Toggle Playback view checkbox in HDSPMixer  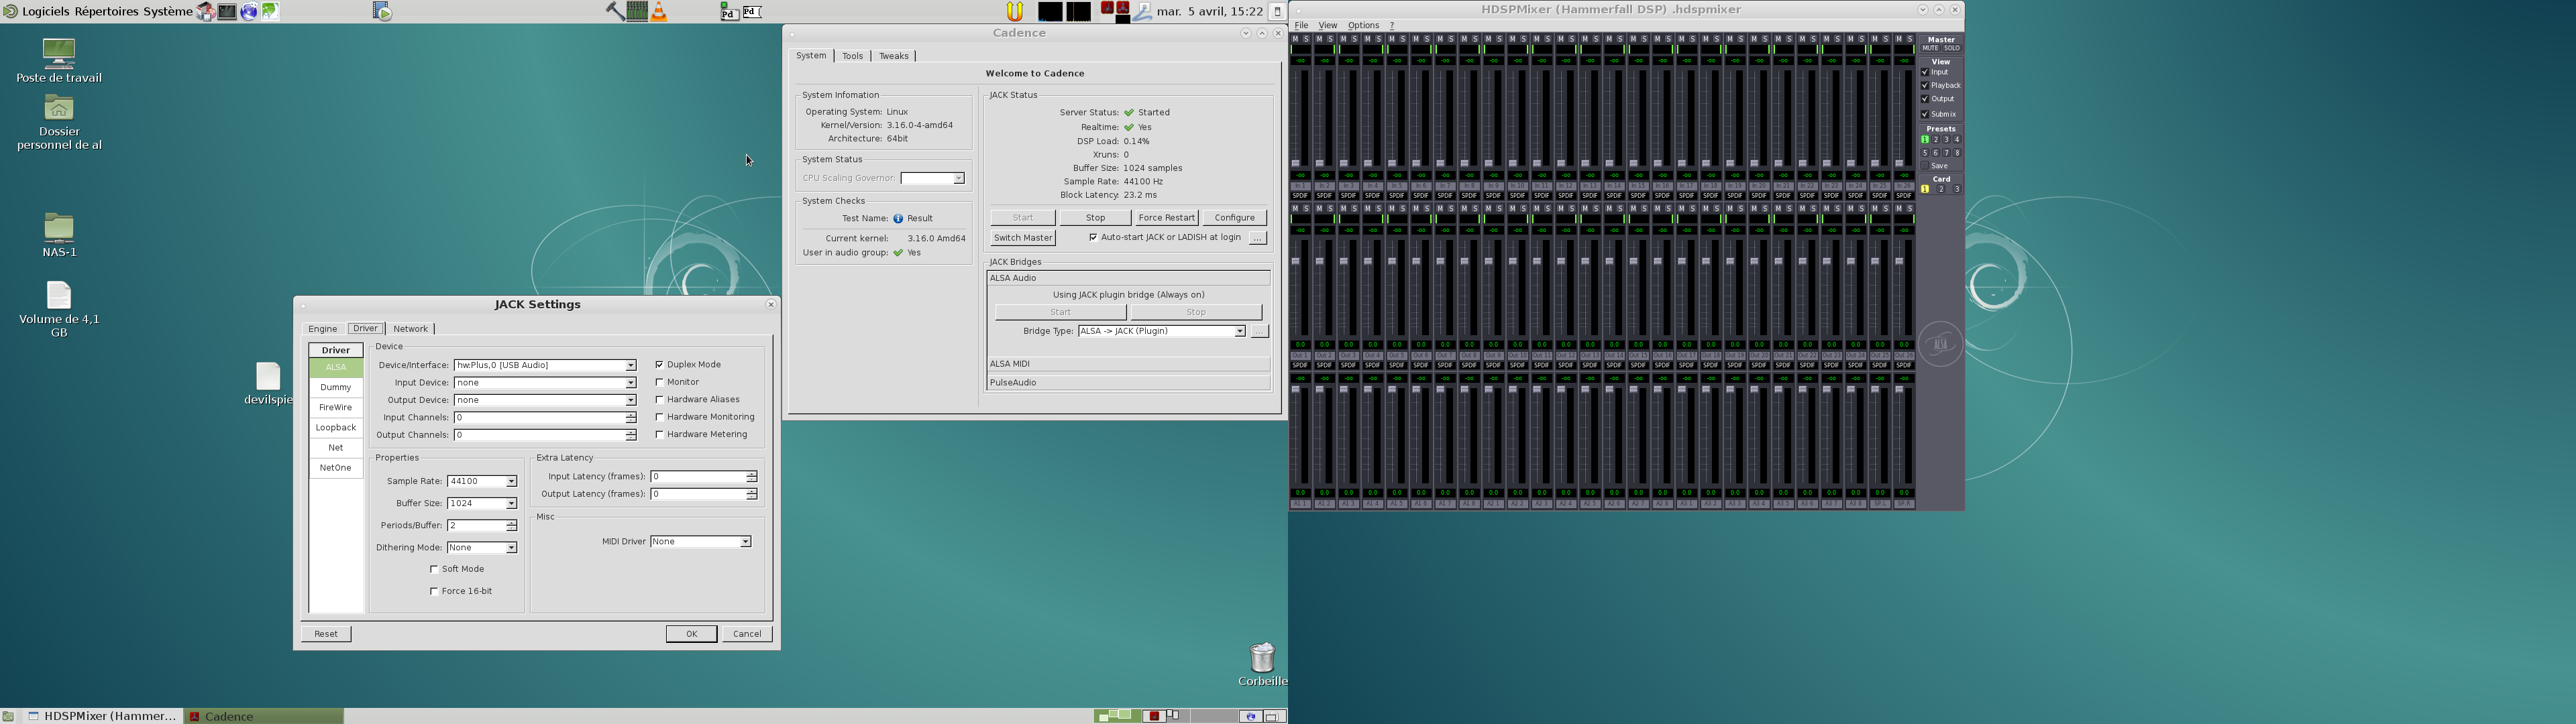[1925, 85]
